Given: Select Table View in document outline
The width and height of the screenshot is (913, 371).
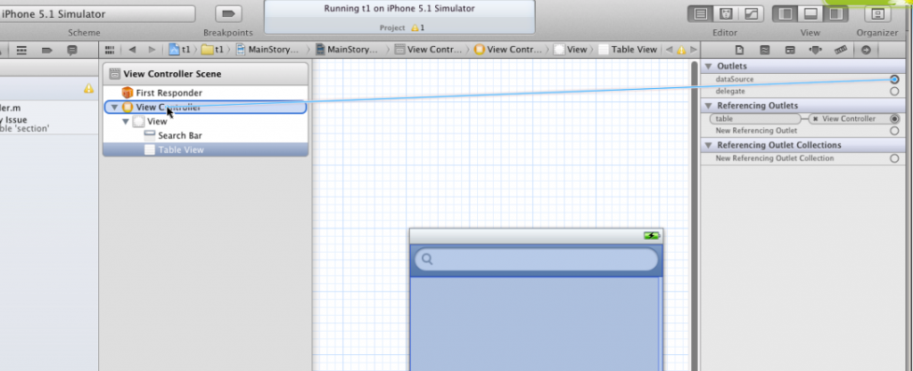Looking at the screenshot, I should [x=205, y=149].
